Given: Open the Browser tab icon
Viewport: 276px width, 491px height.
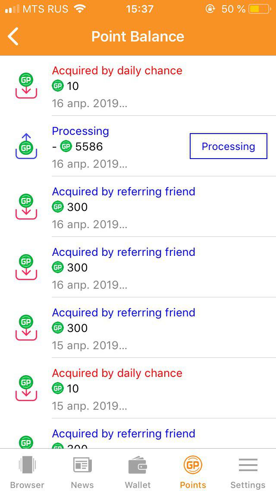Looking at the screenshot, I should [x=27, y=464].
